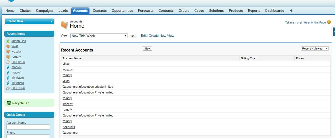Expand the Create New dropdown
The height and width of the screenshot is (138, 335).
pyautogui.click(x=29, y=21)
